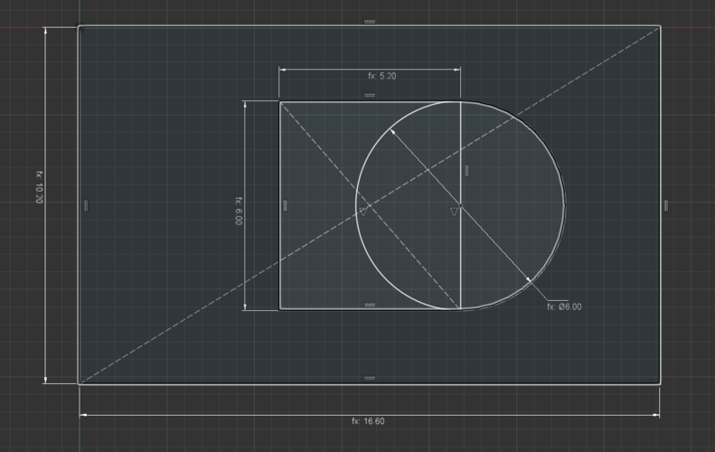Click the vertical "fx: 6.00" height dimension
Screen dimensions: 715x452
pyautogui.click(x=239, y=211)
